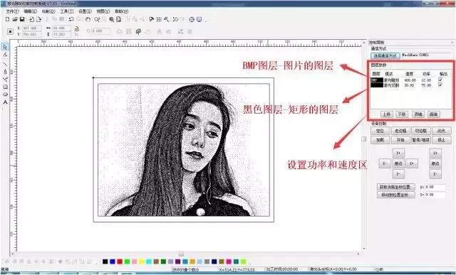456x275 pixels.
Task: Select the node edit tool
Action: pos(5,55)
